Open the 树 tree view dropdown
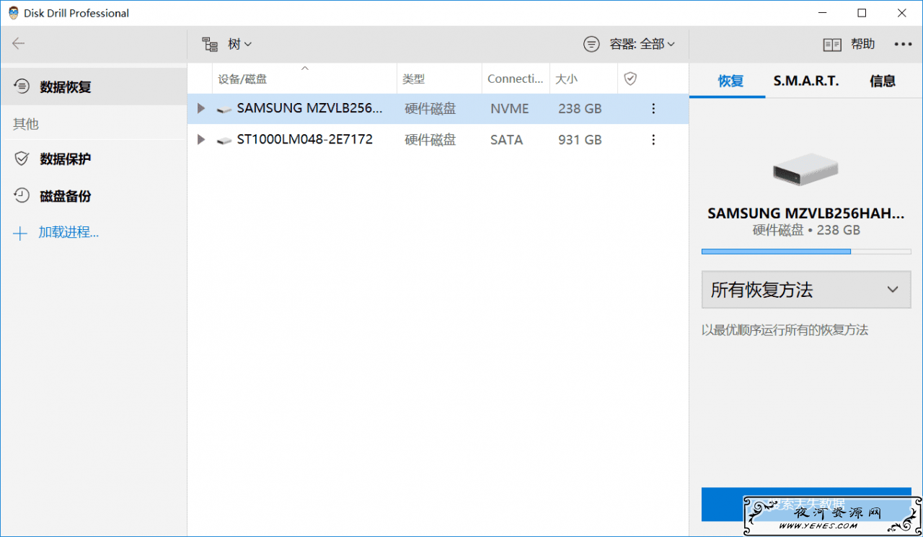 click(x=240, y=44)
